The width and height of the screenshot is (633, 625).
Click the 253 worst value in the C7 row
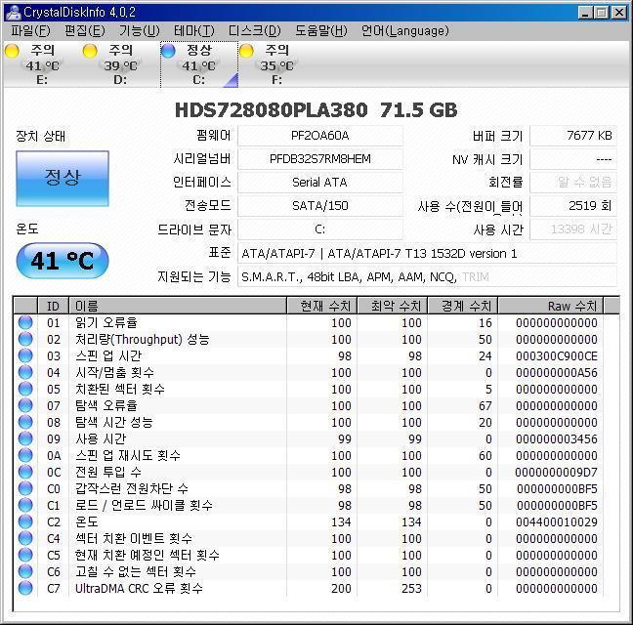(x=411, y=588)
